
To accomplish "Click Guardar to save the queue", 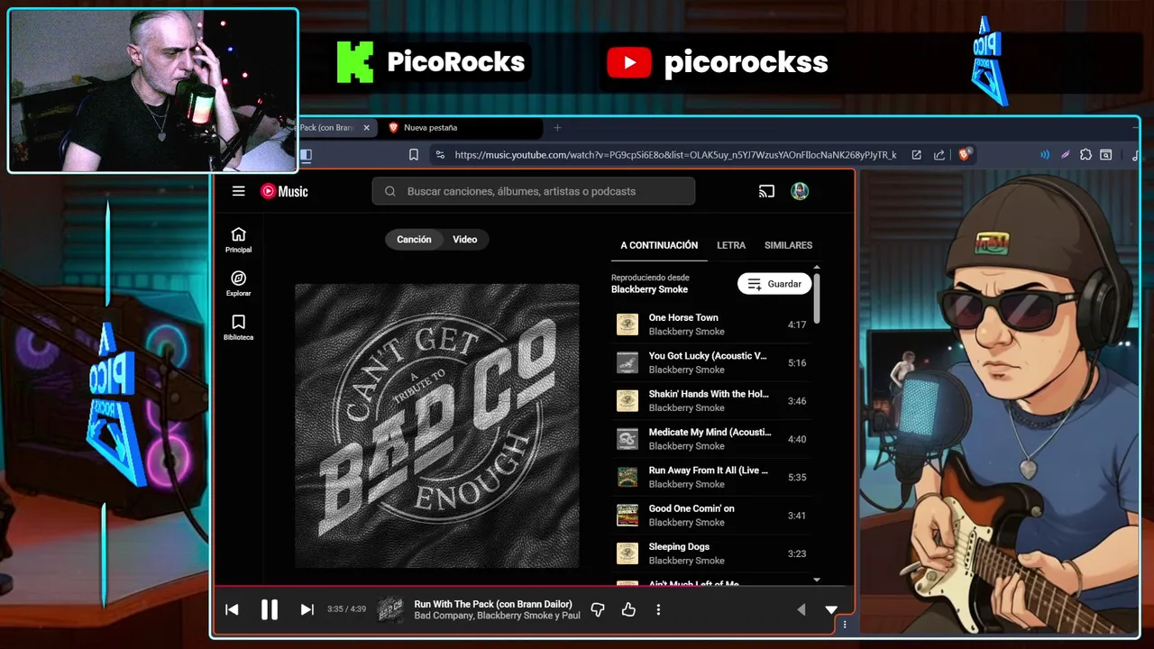I will [774, 284].
